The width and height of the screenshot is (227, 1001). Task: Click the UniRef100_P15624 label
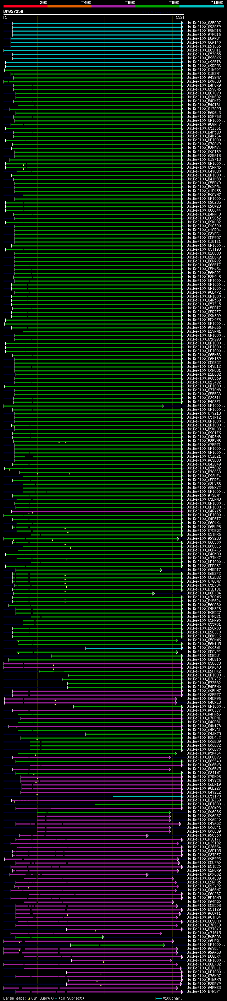[x=204, y=601]
